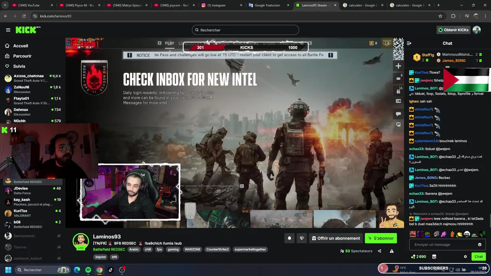The height and width of the screenshot is (276, 491).
Task: Reload the page in Chrome
Action: coord(24,16)
